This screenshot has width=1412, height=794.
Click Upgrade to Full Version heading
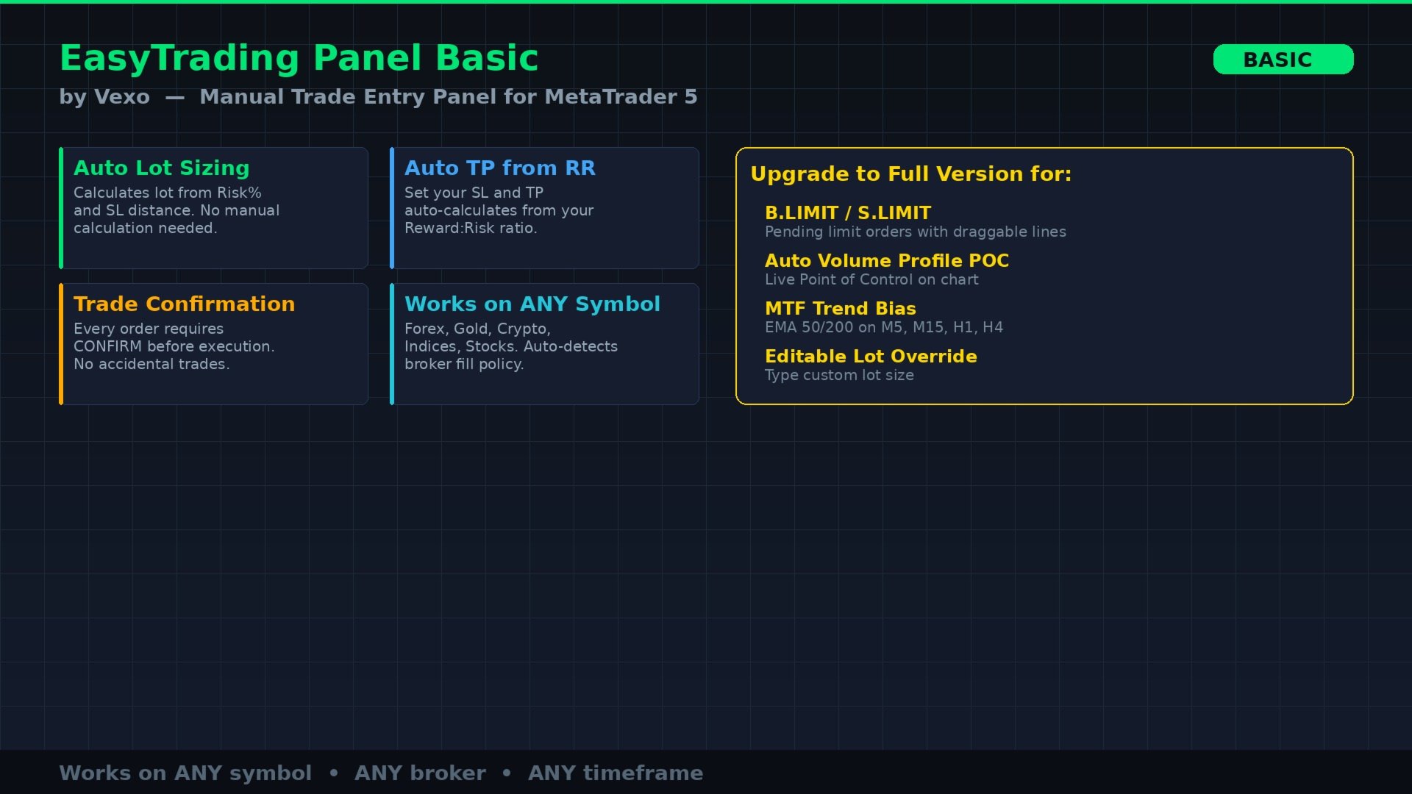click(x=910, y=174)
